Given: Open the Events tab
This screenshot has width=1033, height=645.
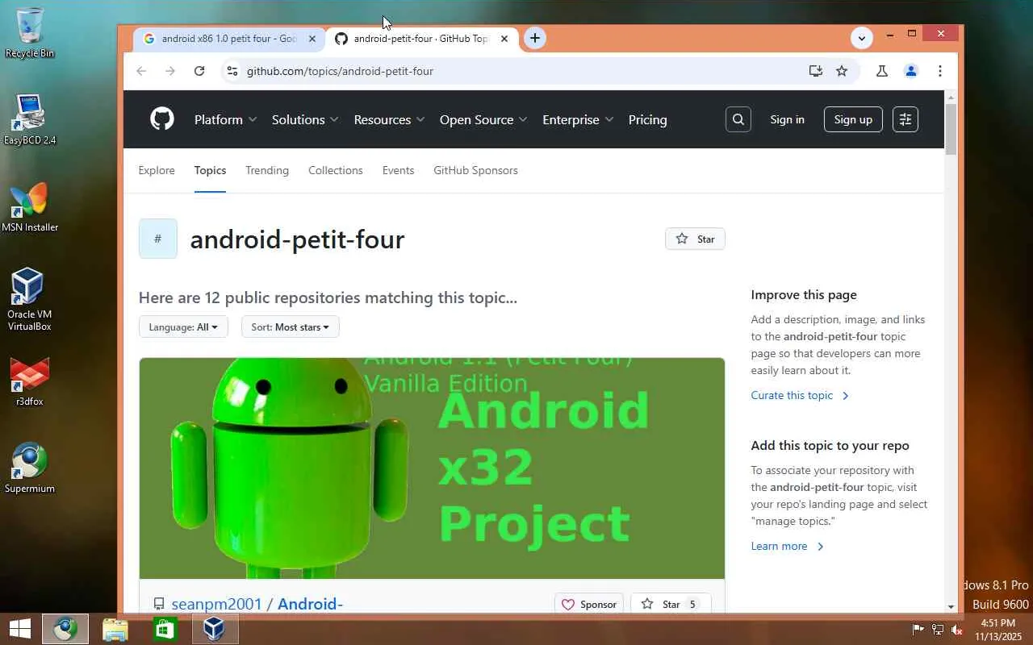Looking at the screenshot, I should click(398, 170).
